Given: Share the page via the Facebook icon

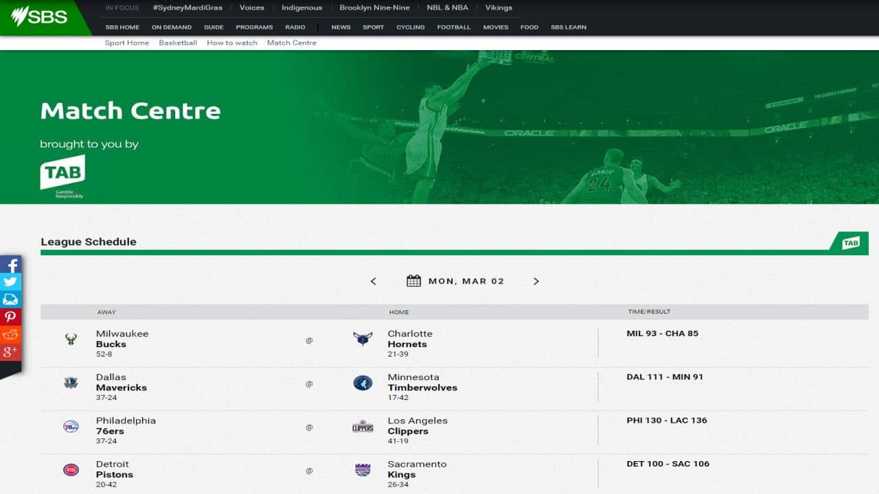Looking at the screenshot, I should (10, 266).
